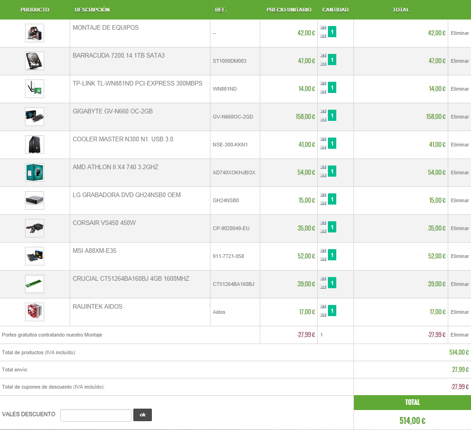The height and width of the screenshot is (430, 471).
Task: Open CRUCIAL CT51264BA160BJ 4GB 1600MHZ description
Action: pos(131,279)
